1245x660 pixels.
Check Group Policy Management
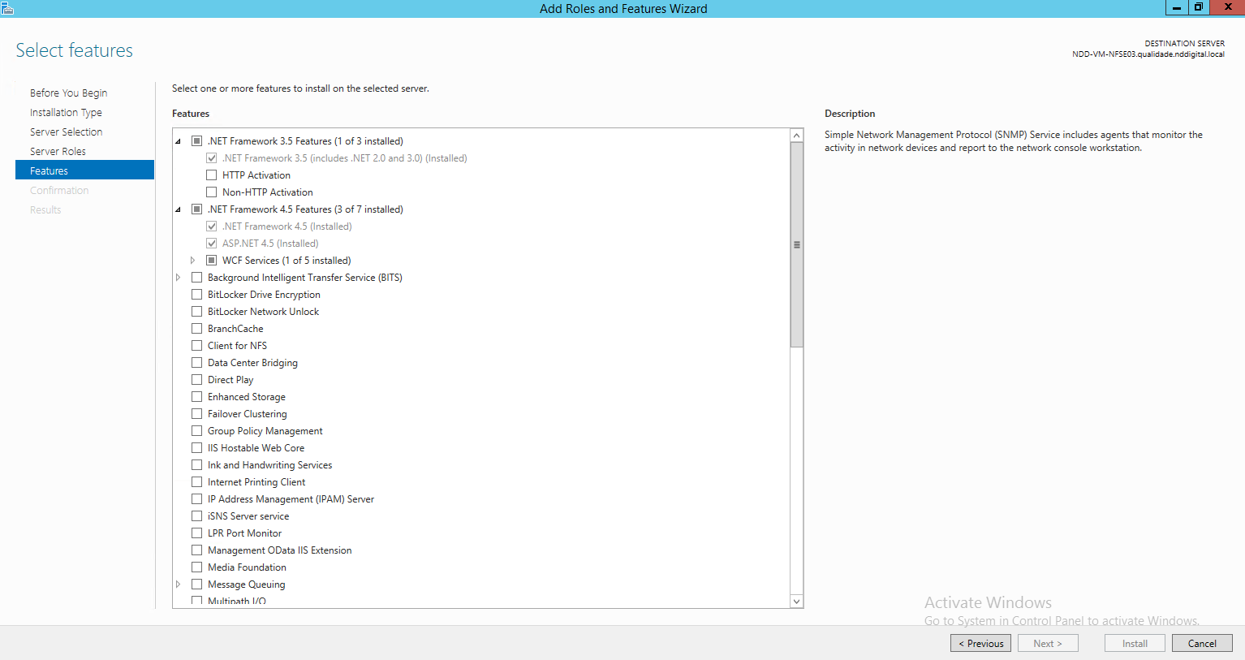(196, 430)
